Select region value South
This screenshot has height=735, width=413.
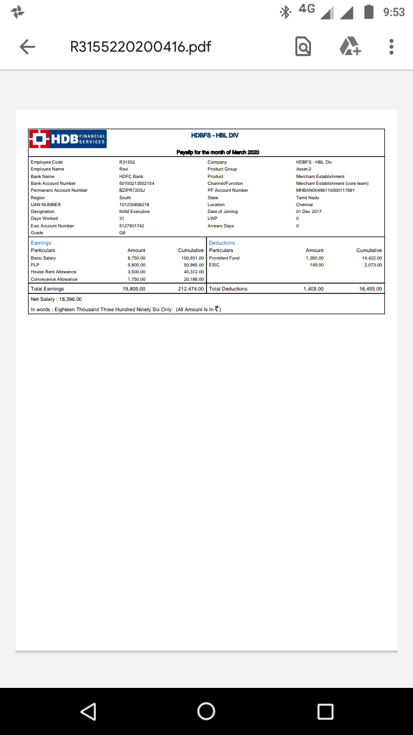pyautogui.click(x=125, y=198)
